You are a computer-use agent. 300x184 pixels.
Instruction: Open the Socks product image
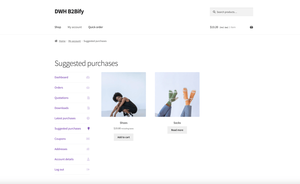[177, 94]
